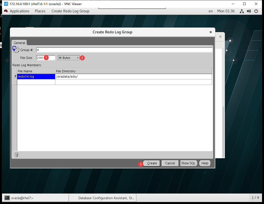Click the empty second row file name cell
The image size is (264, 204).
pos(36,82)
